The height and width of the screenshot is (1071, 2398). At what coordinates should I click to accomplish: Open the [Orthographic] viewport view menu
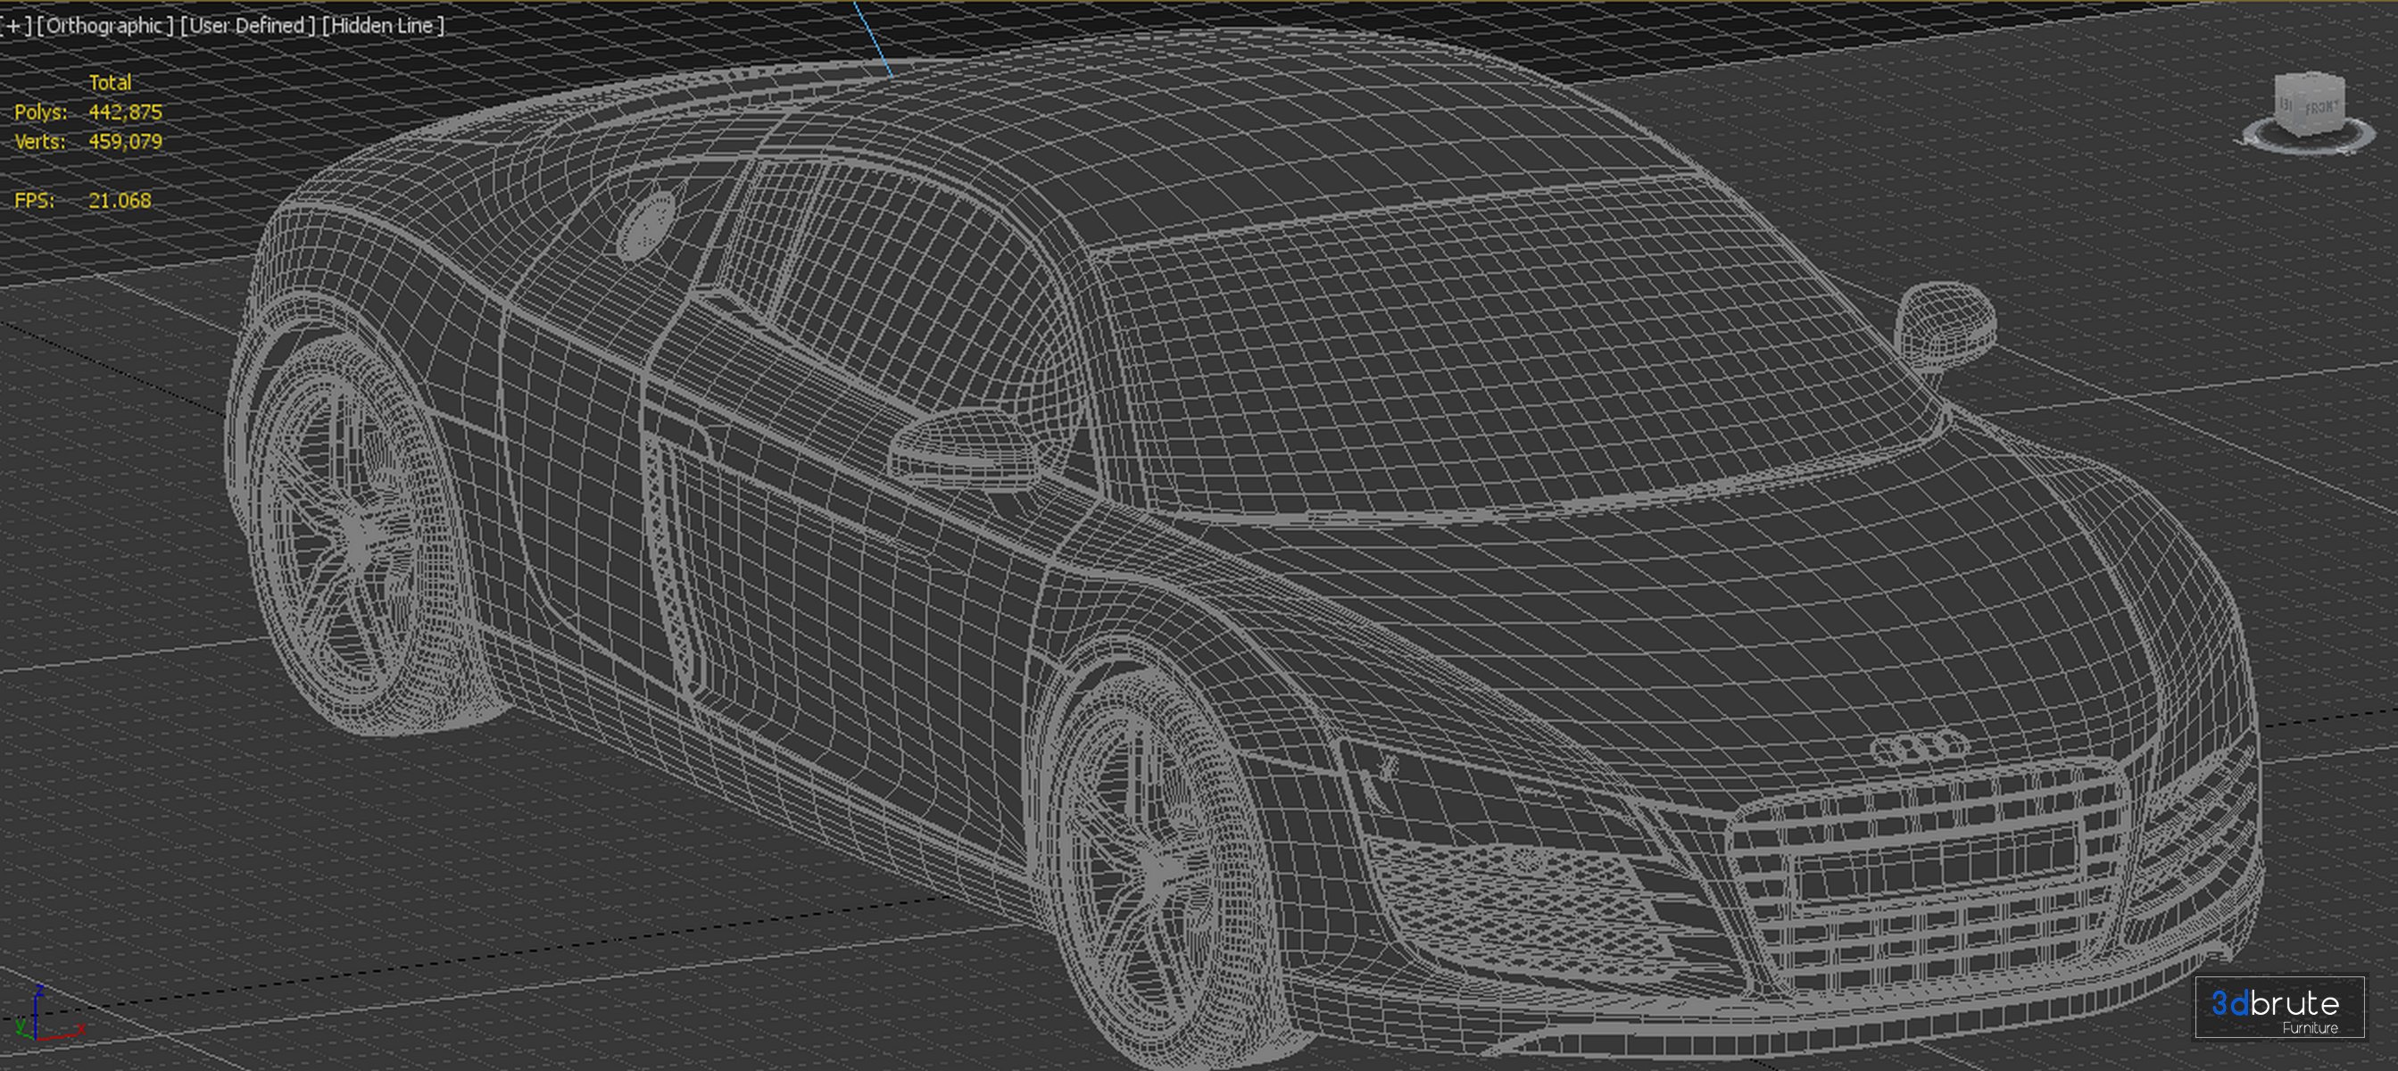(x=105, y=25)
